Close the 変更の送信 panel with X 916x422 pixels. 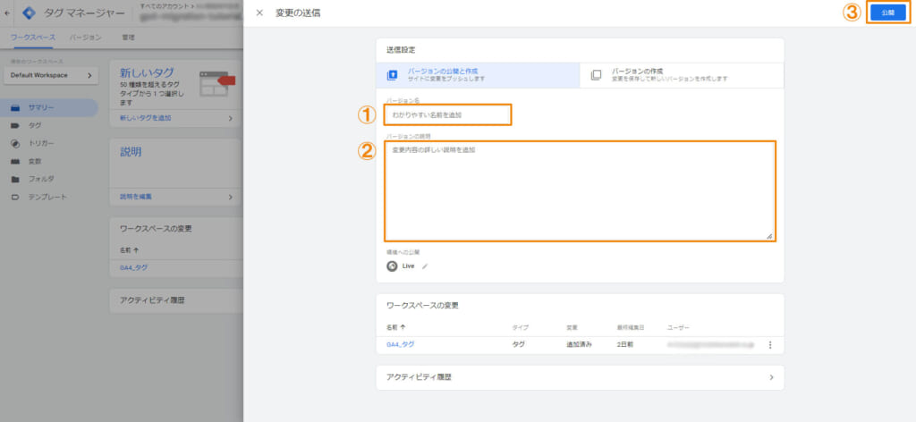coord(259,13)
